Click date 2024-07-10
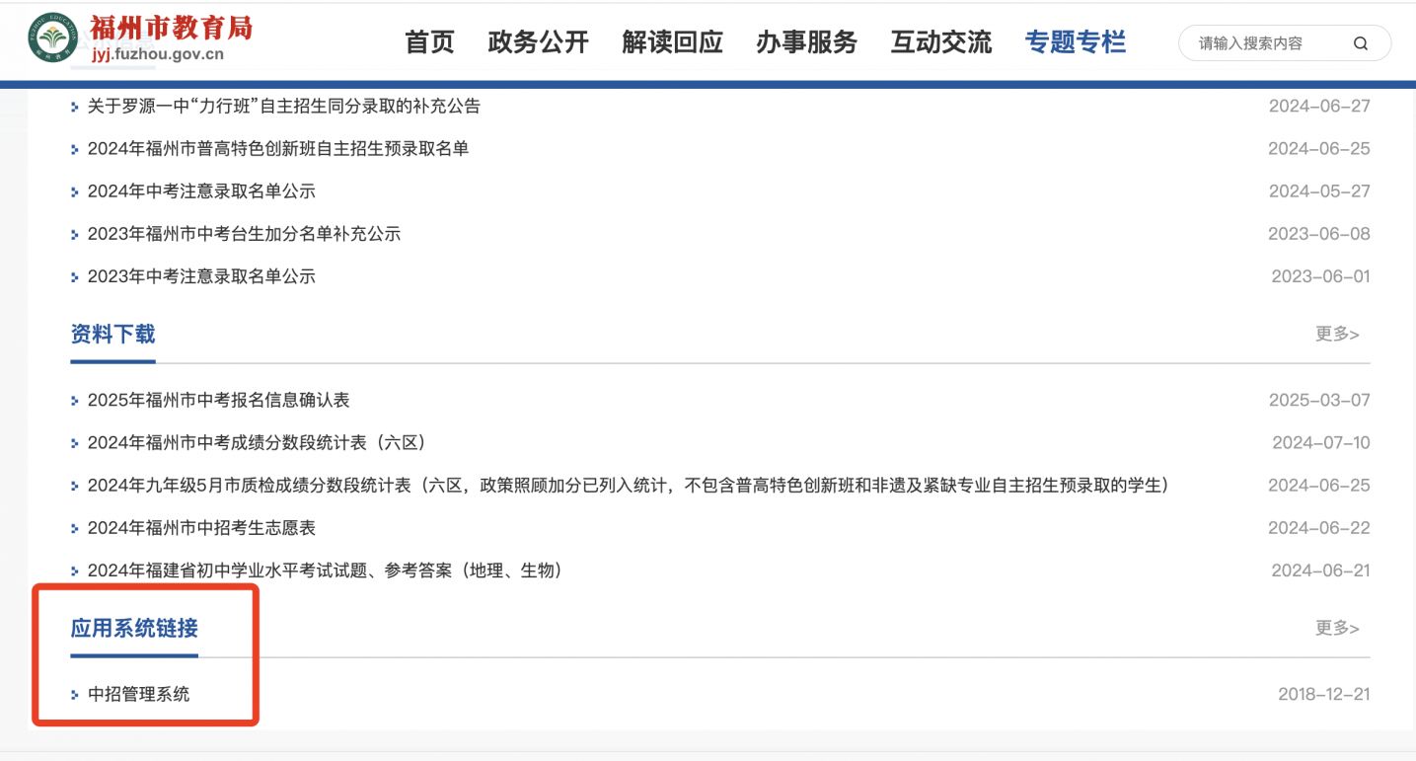 (1320, 443)
